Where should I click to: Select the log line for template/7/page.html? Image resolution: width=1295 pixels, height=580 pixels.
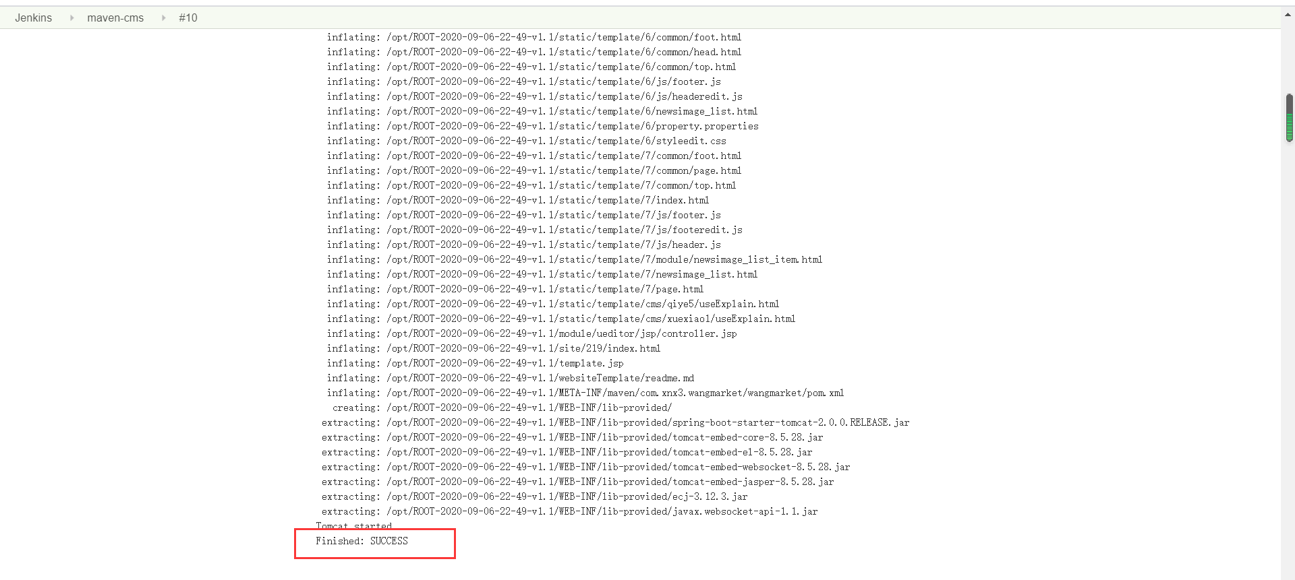(515, 289)
